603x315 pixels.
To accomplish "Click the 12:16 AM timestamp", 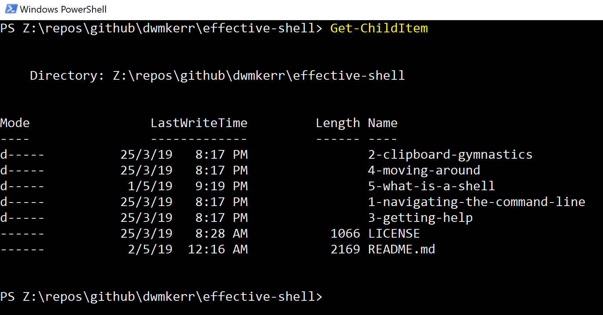I will (218, 249).
